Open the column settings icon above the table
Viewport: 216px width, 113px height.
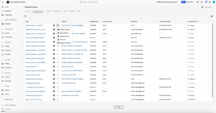point(212,16)
